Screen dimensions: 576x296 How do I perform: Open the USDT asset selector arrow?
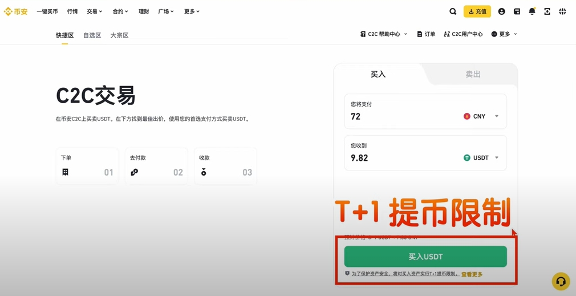point(497,157)
